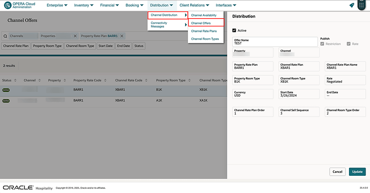Toggle the Restriction publish checkbox
Image resolution: width=370 pixels, height=193 pixels.
click(x=323, y=44)
